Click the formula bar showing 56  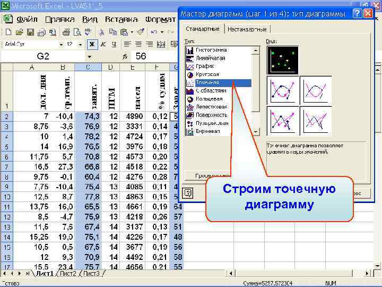pos(154,56)
